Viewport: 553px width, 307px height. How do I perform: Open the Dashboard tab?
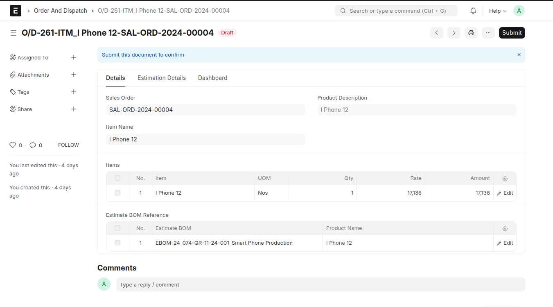(212, 78)
